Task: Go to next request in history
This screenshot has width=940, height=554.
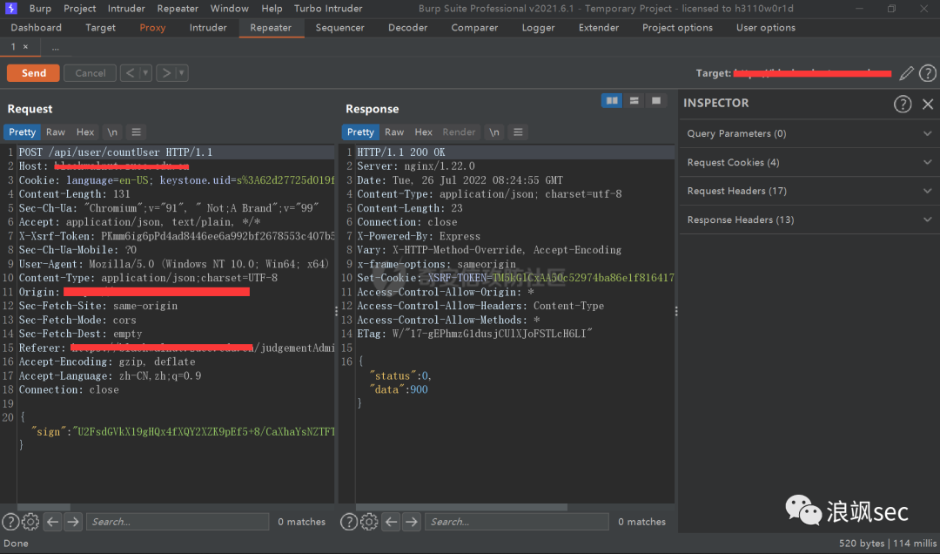Action: (166, 73)
